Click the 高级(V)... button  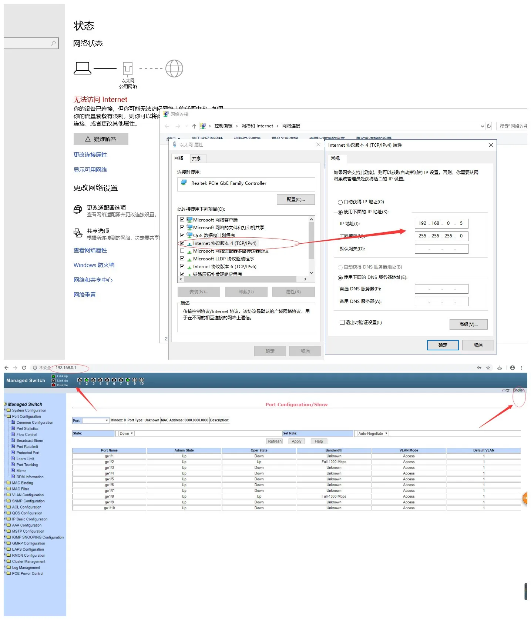tap(468, 324)
